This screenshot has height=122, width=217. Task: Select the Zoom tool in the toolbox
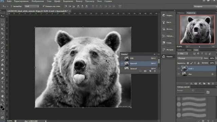[2, 100]
